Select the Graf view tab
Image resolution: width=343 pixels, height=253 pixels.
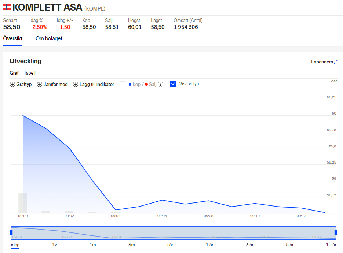pos(14,73)
